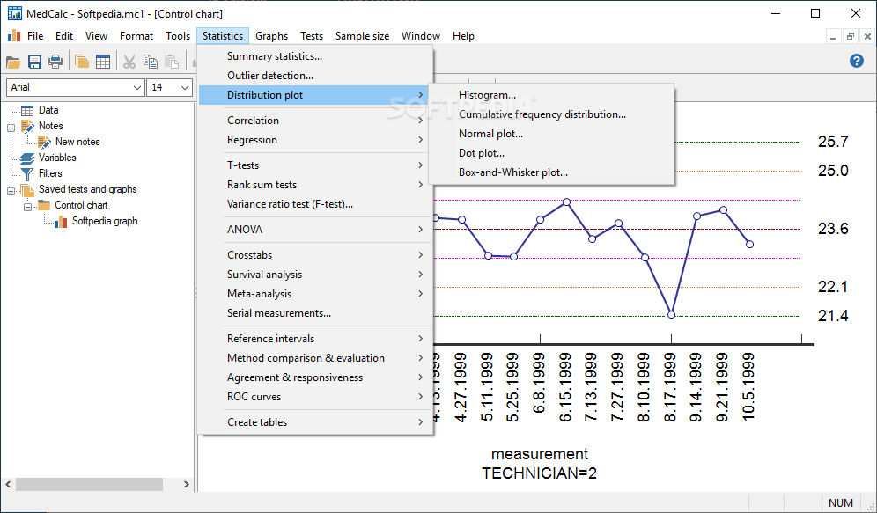Image resolution: width=877 pixels, height=513 pixels.
Task: Click the 8.17.1999 lowest data point
Action: click(x=671, y=315)
